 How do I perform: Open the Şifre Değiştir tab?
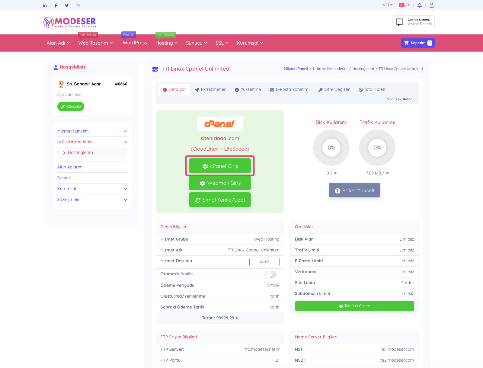pos(334,89)
